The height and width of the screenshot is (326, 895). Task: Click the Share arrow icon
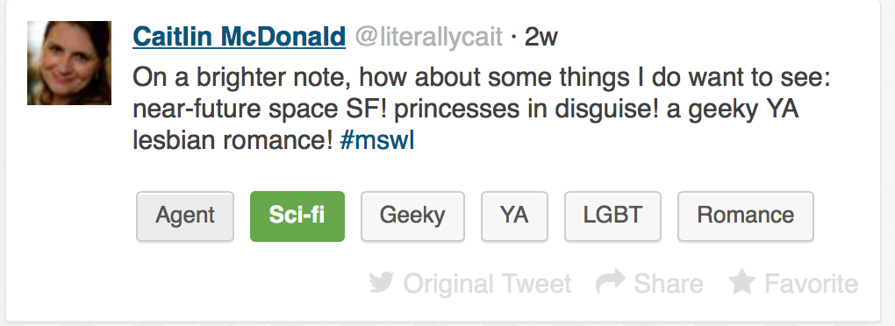coord(610,283)
